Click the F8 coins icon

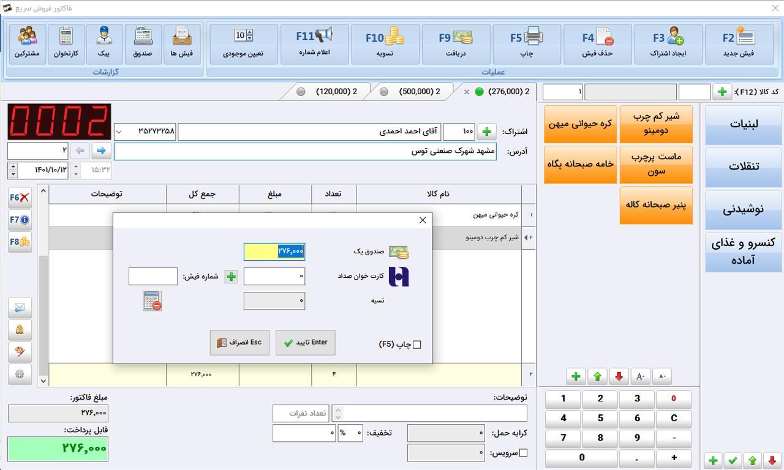point(20,242)
